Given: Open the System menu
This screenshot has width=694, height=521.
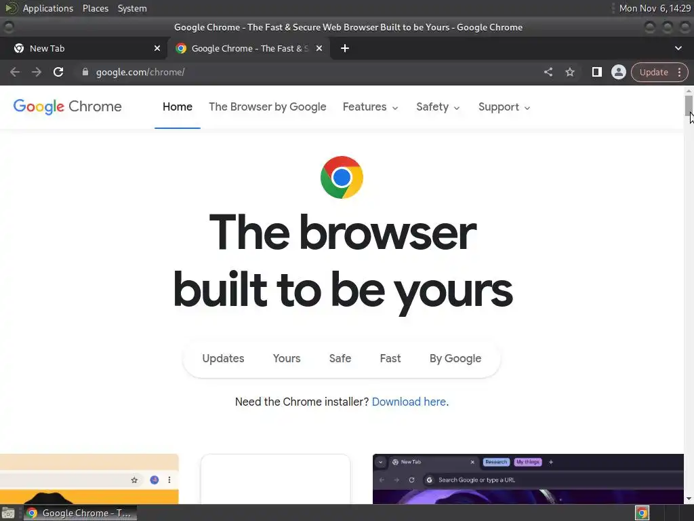Looking at the screenshot, I should pos(132,8).
